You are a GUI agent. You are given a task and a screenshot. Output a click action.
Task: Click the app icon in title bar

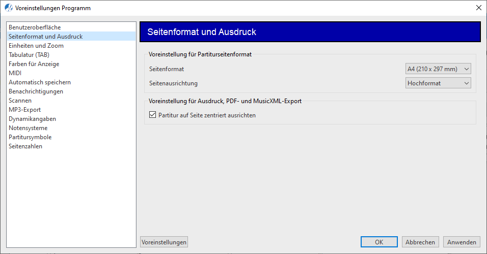point(9,8)
